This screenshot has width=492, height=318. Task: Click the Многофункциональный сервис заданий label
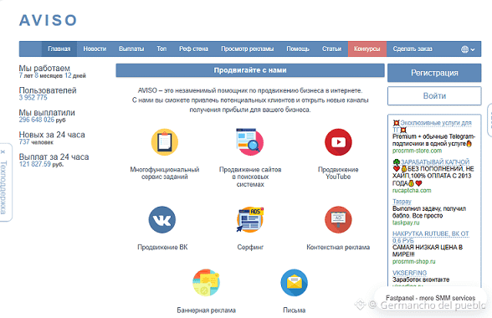click(x=164, y=173)
